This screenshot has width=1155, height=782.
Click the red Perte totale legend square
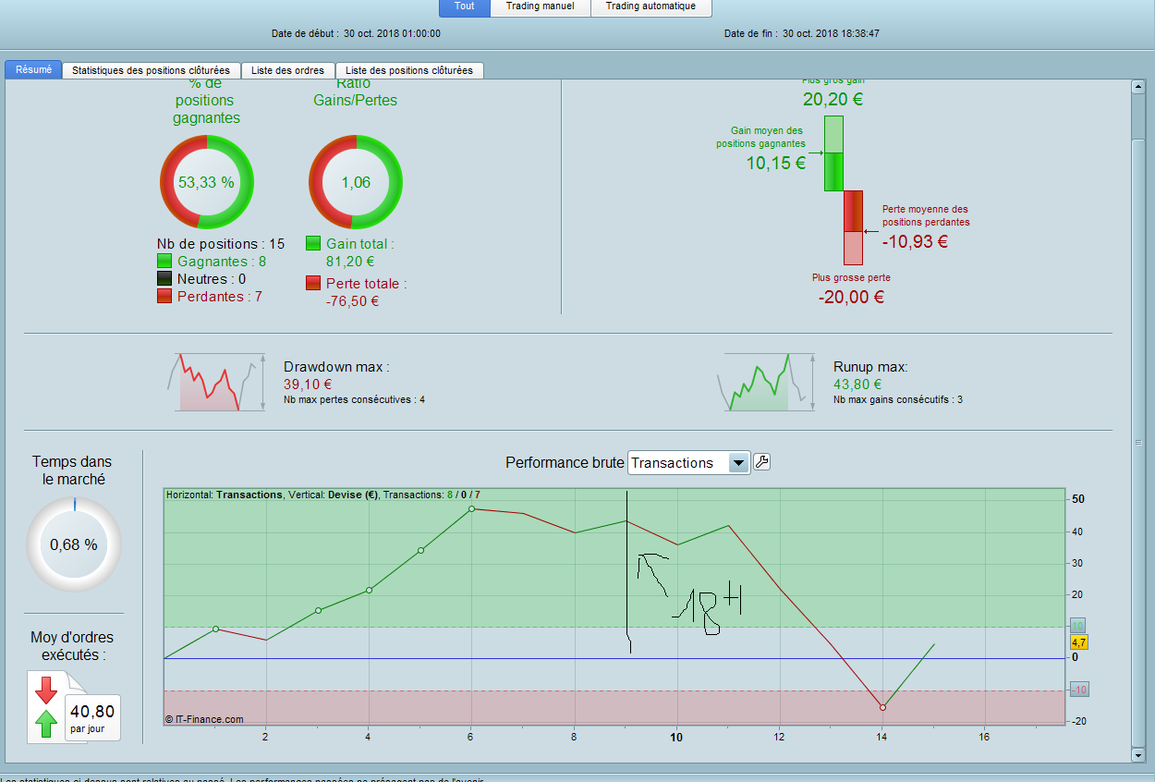click(x=313, y=284)
